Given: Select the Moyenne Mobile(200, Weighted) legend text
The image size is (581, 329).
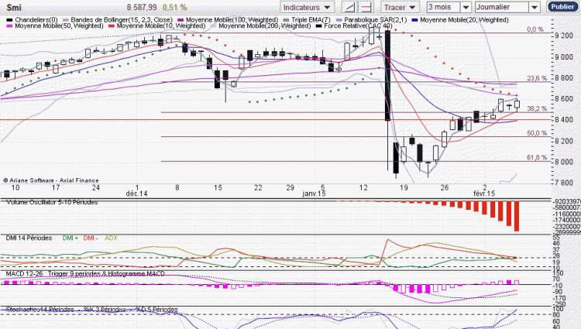Looking at the screenshot, I should click(x=265, y=26).
